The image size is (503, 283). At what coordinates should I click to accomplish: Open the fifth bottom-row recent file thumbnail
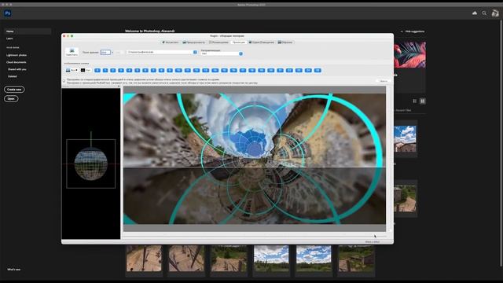[314, 259]
